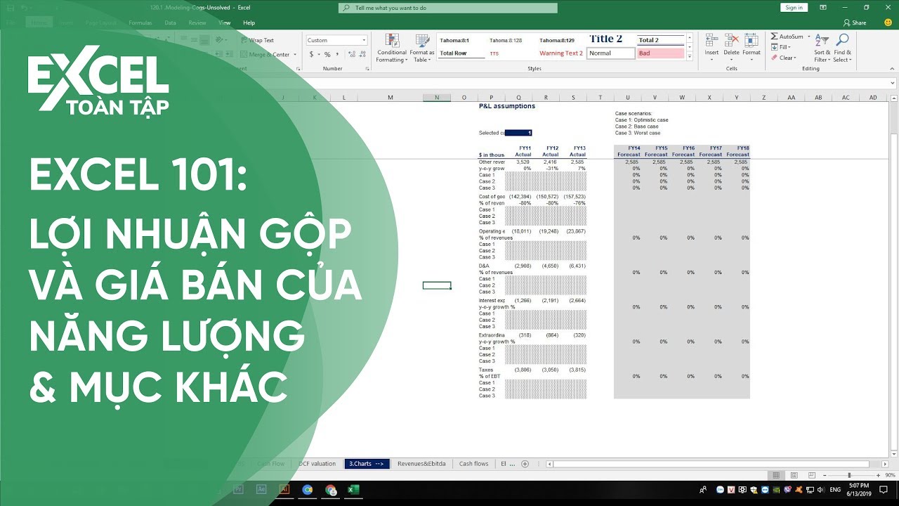Switch to Normal view
Screen dimensions: 899x506
click(776, 476)
